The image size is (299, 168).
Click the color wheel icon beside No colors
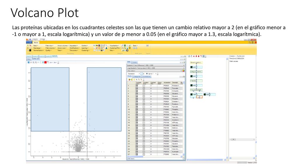[x=183, y=71]
